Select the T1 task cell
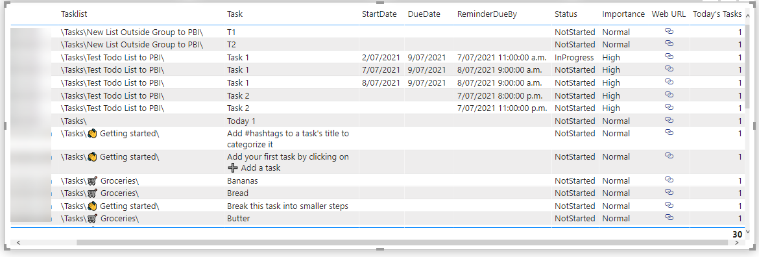This screenshot has width=759, height=257. coord(292,32)
